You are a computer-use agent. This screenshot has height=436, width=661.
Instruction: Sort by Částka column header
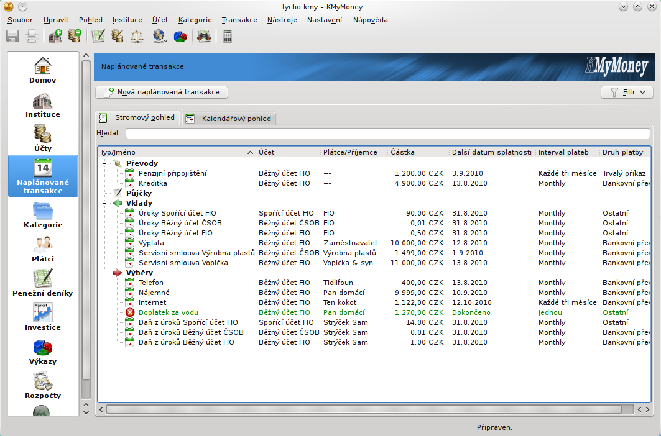pyautogui.click(x=418, y=152)
